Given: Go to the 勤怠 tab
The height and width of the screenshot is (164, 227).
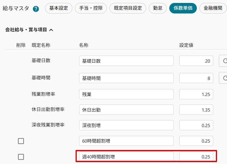Looking at the screenshot, I should tap(158, 8).
